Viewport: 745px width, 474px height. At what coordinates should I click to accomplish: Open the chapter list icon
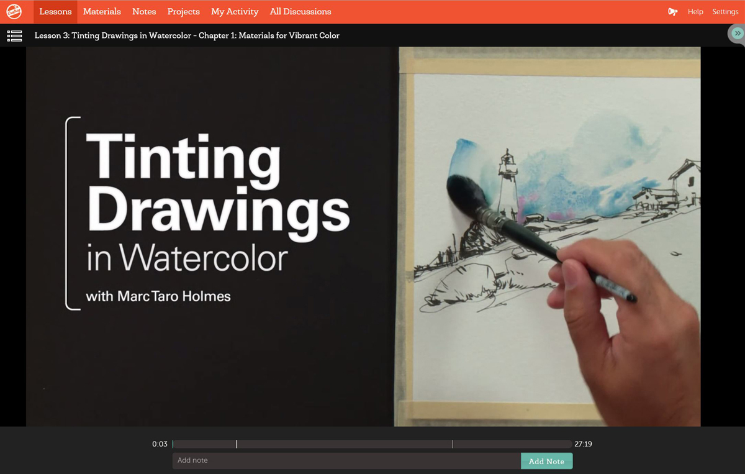pyautogui.click(x=14, y=36)
